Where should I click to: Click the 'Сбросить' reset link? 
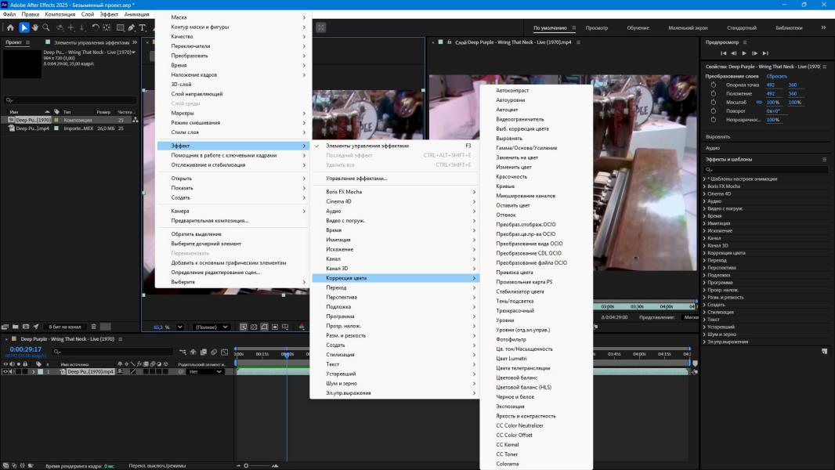[776, 76]
